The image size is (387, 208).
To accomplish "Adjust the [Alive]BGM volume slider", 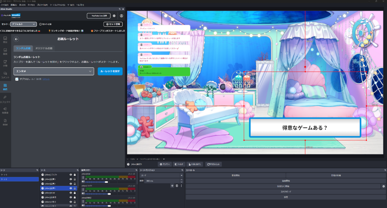I will (107, 182).
